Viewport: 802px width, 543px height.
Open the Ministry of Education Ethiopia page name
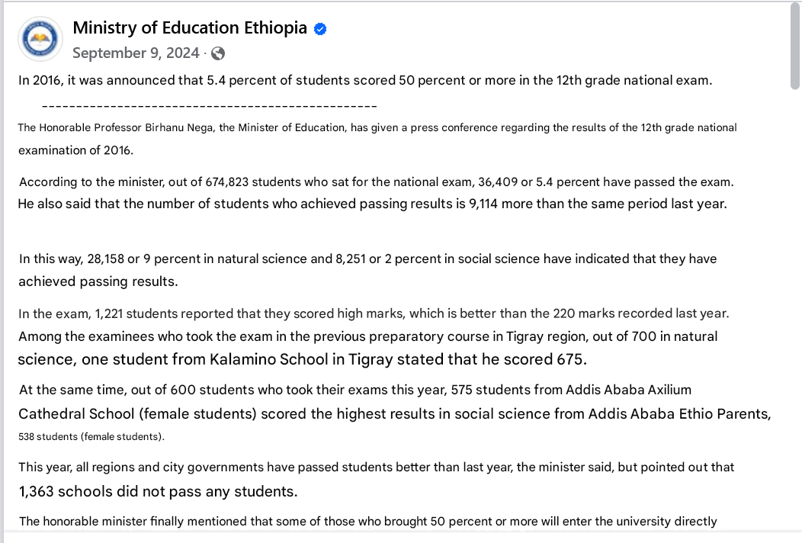[x=190, y=27]
